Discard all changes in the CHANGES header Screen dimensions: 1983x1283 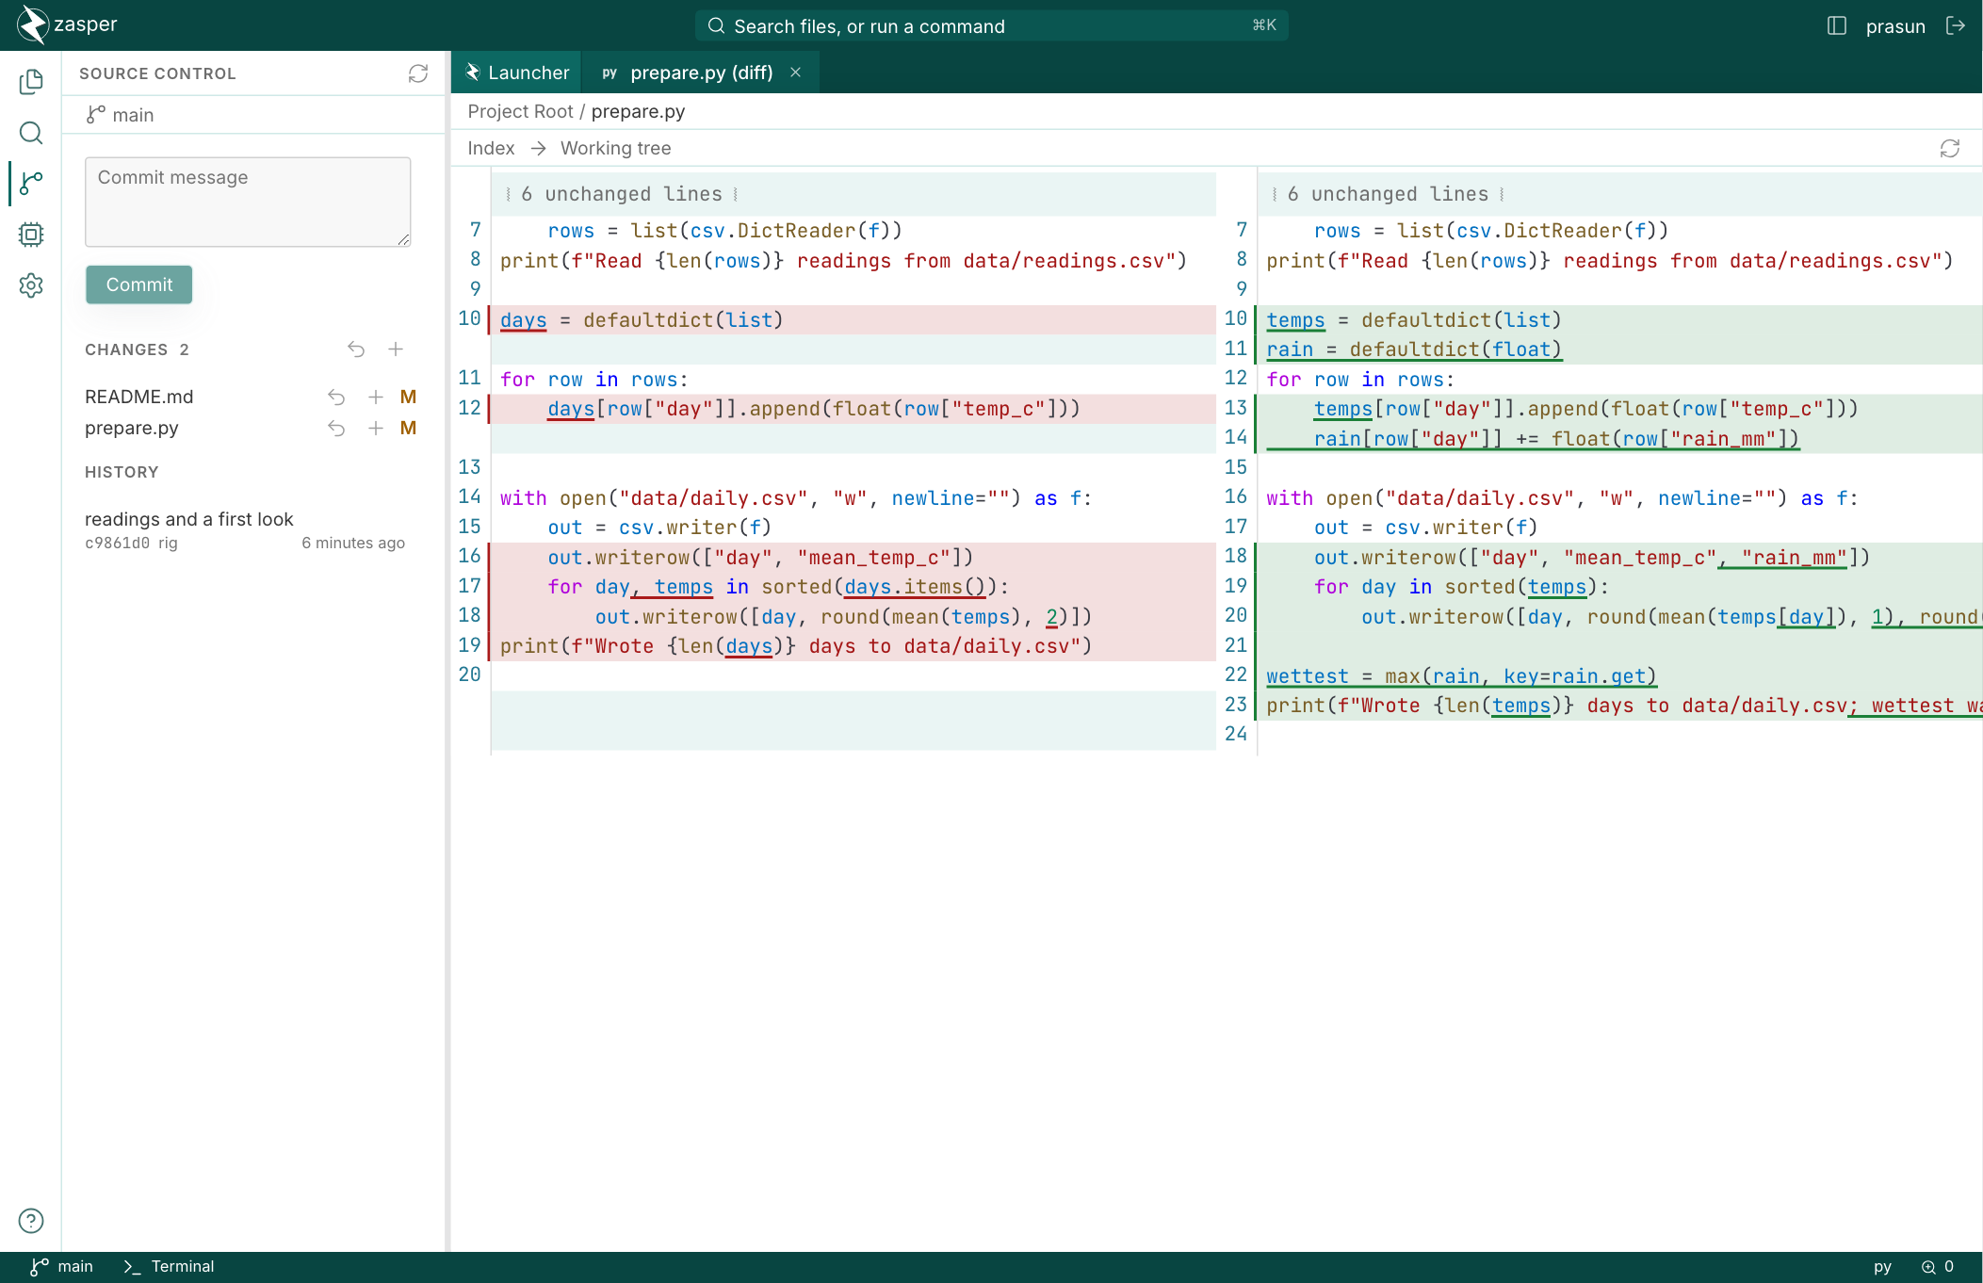click(356, 349)
